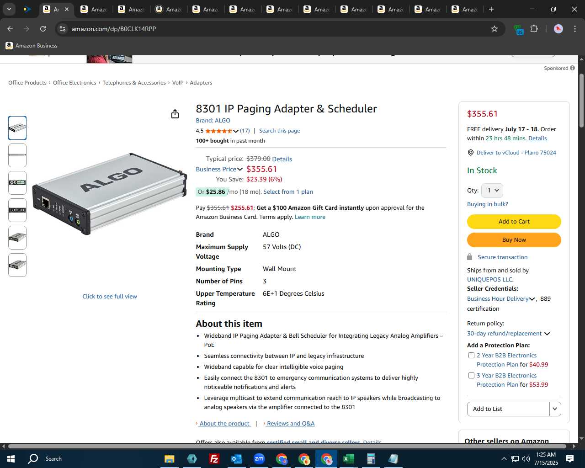The height and width of the screenshot is (468, 585).
Task: Open the green extension icon in toolbar
Action: (518, 30)
